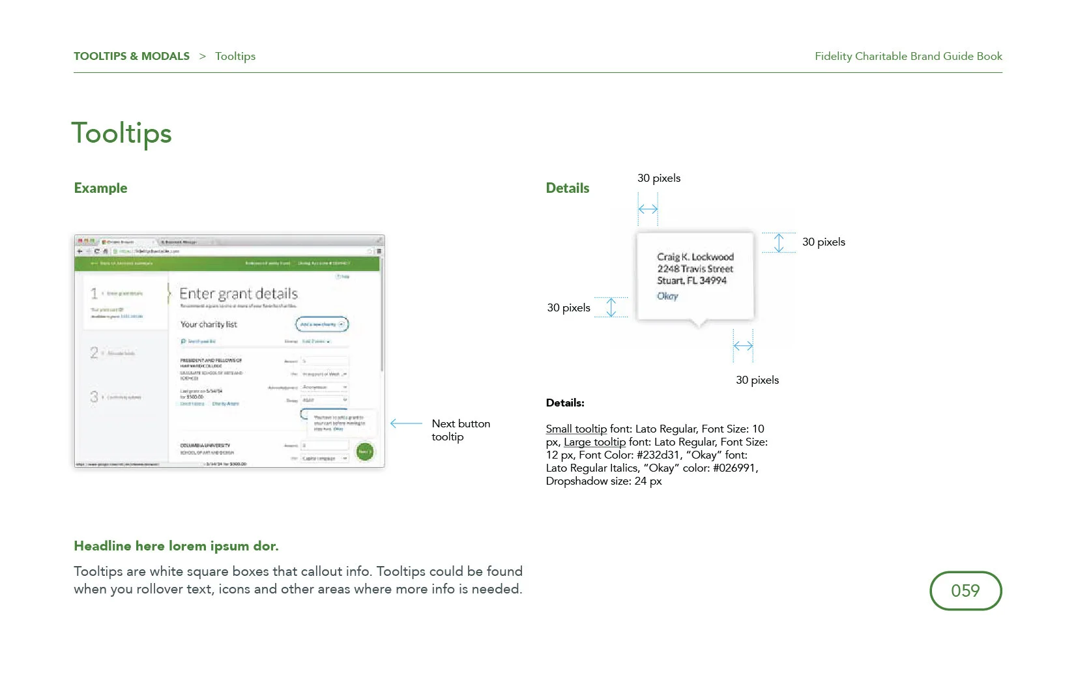This screenshot has height=684, width=1076.
Task: Click the browser back arrow in the mockup
Action: point(80,251)
